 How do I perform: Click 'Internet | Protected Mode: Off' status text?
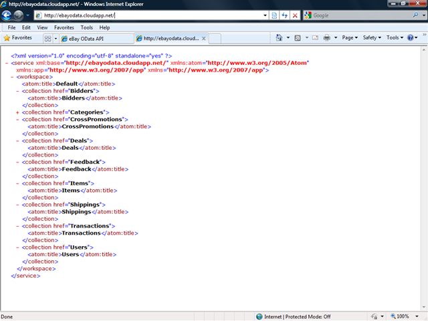click(297, 316)
